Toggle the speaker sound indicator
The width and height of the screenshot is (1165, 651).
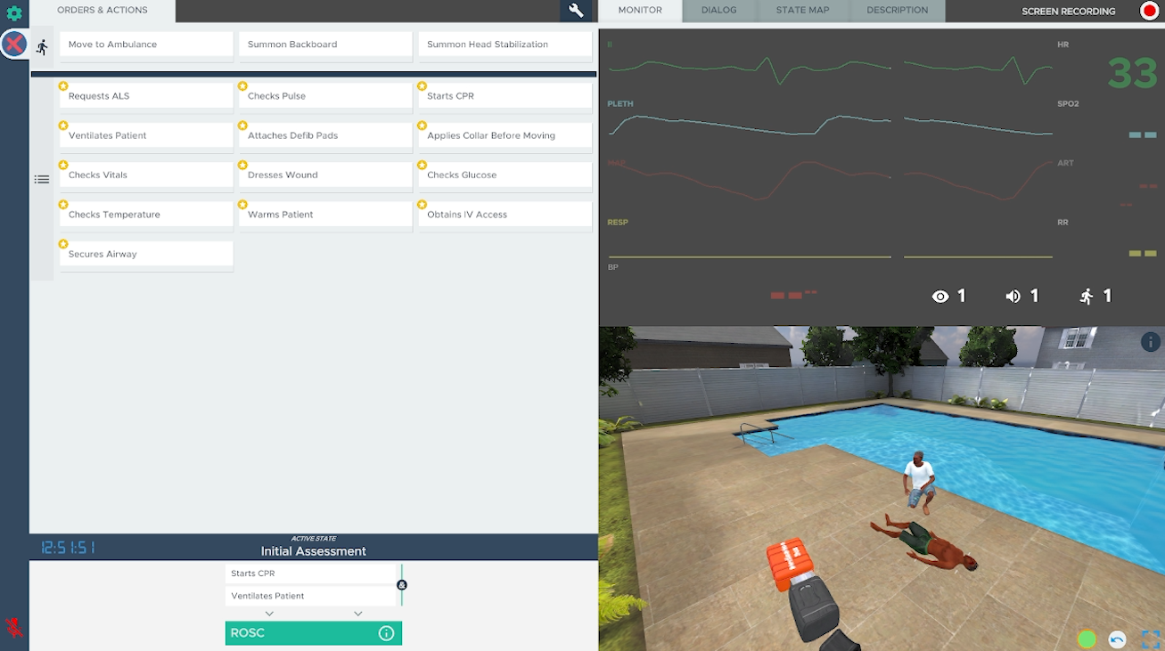click(1013, 297)
